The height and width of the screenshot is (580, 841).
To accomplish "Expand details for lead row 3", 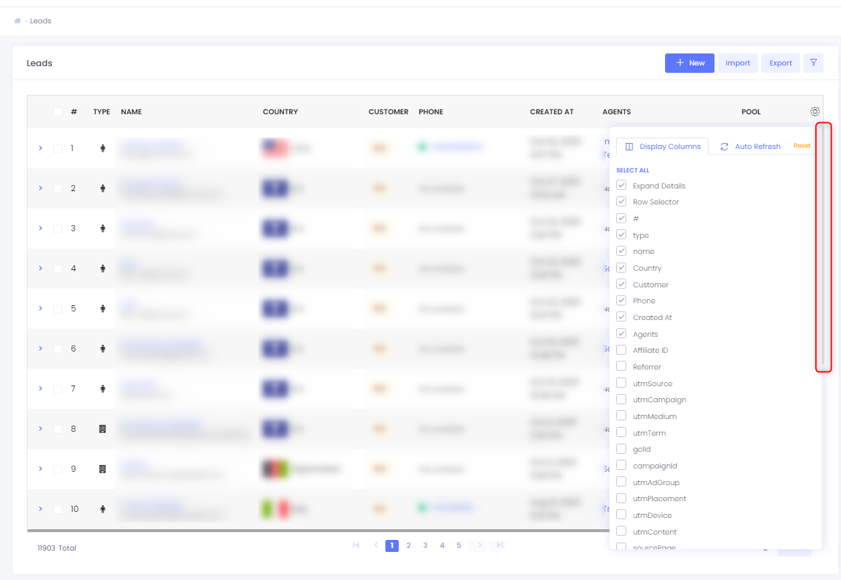I will (x=40, y=229).
